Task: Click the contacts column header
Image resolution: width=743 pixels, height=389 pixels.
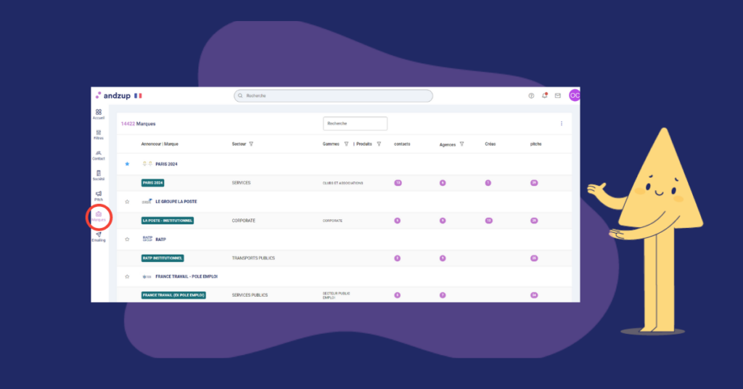Action: [402, 144]
